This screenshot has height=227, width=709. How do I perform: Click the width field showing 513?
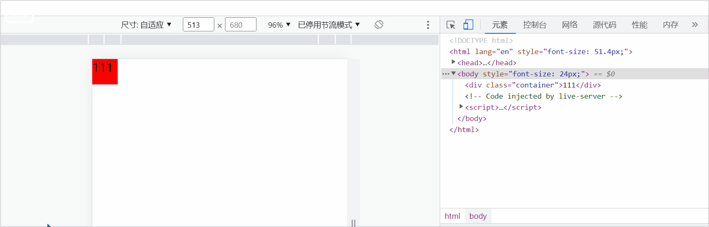coord(199,25)
